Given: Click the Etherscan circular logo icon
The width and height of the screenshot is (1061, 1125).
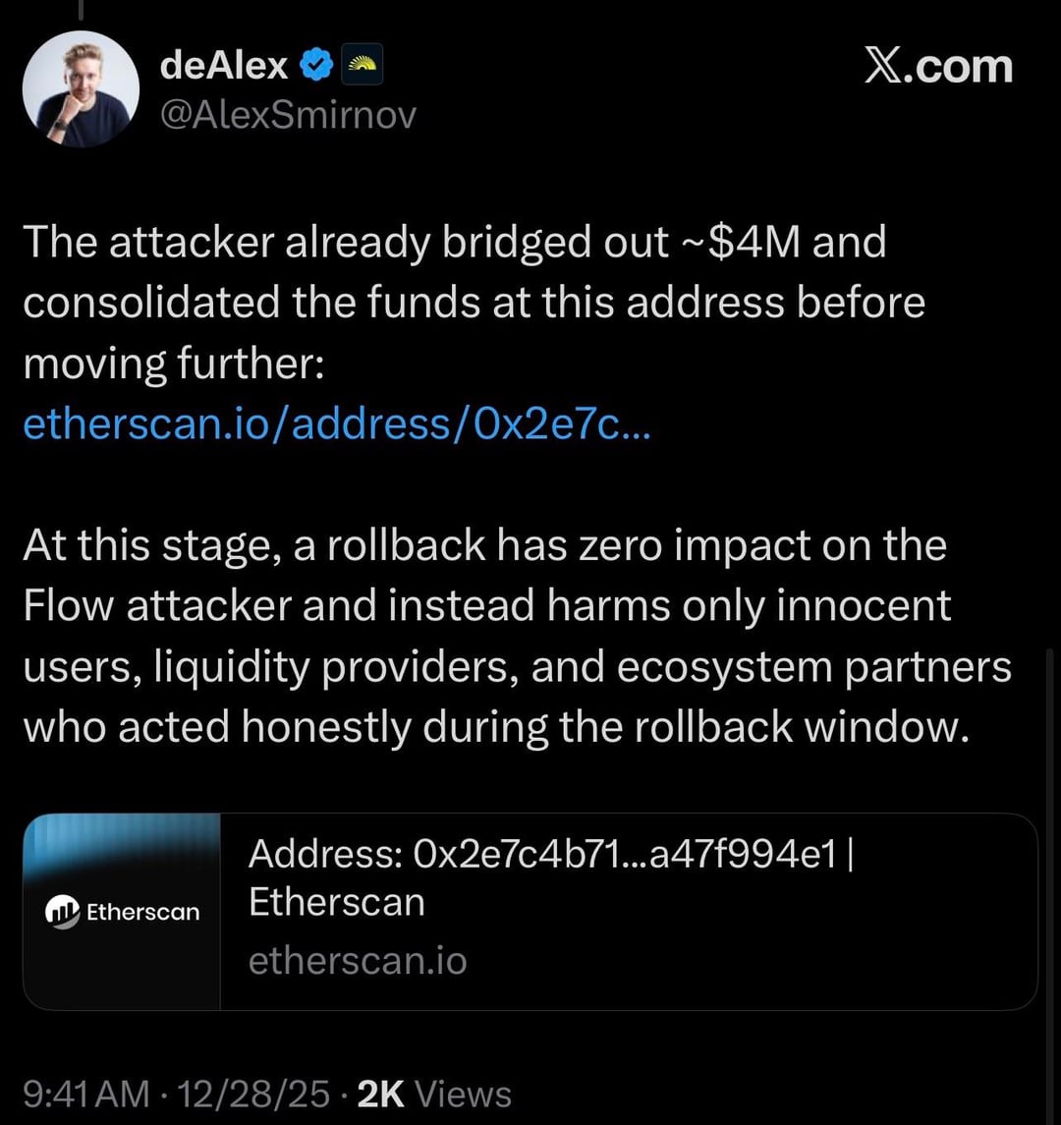Looking at the screenshot, I should point(63,912).
